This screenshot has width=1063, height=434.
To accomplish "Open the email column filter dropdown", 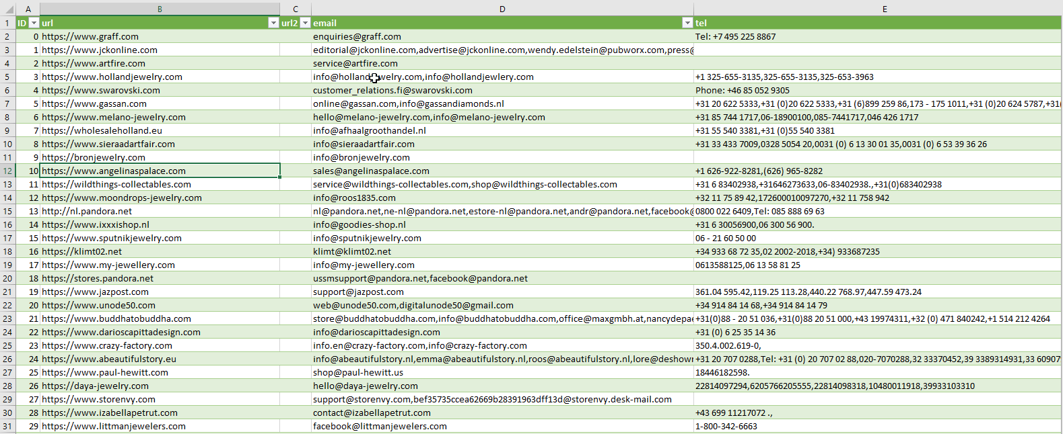I will click(x=687, y=23).
